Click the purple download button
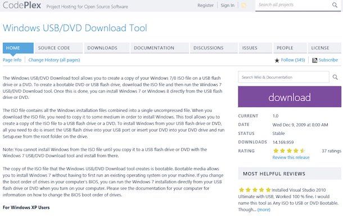The image size is (343, 217). tap(290, 97)
